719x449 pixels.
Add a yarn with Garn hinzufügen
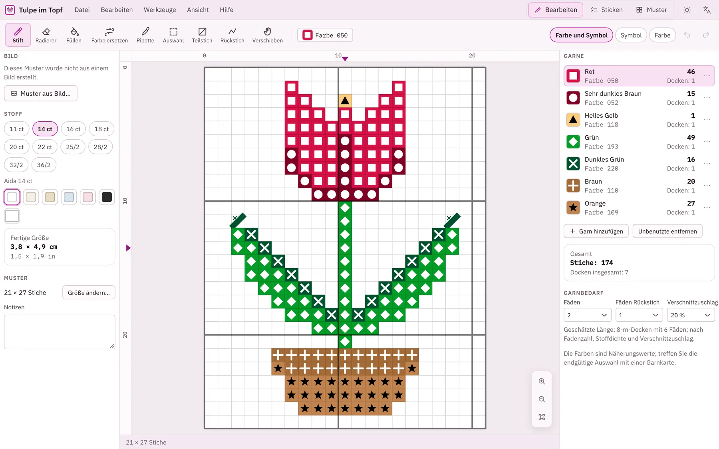(x=596, y=231)
